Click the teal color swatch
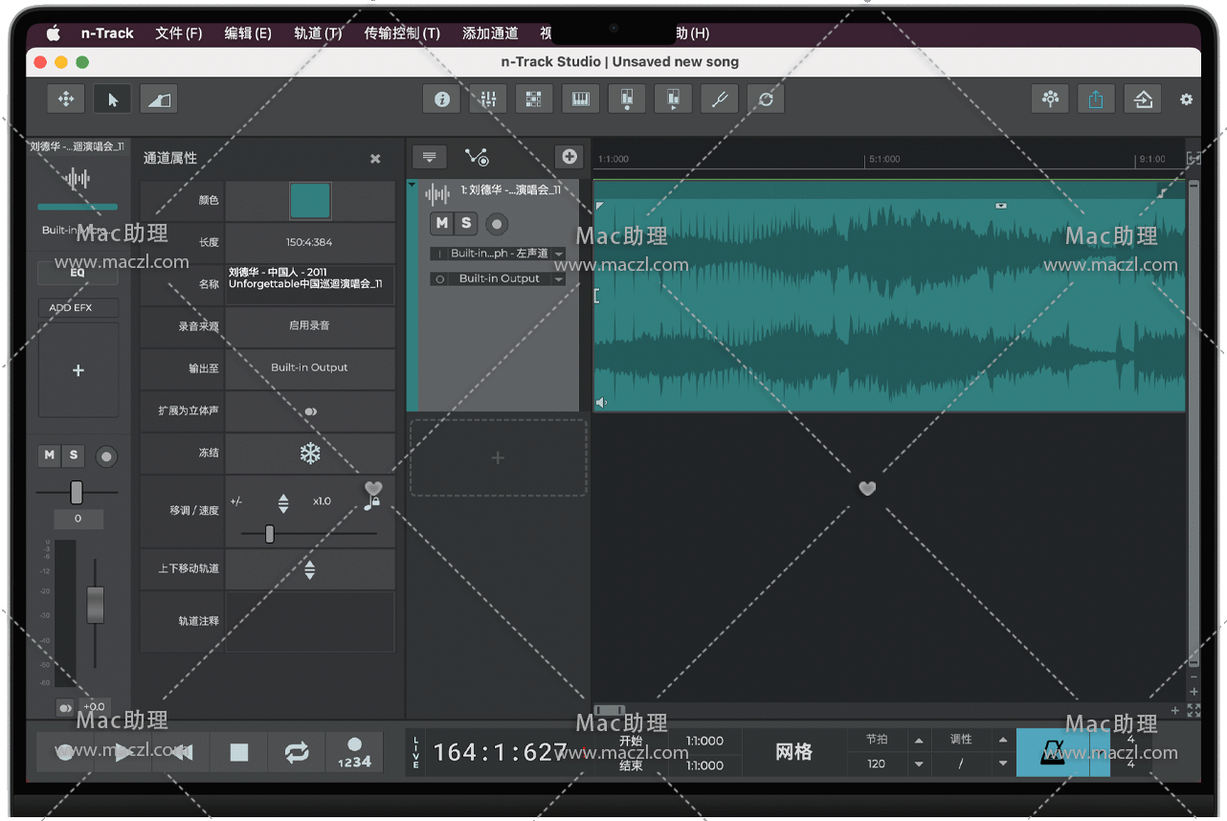The image size is (1227, 821). [x=310, y=201]
